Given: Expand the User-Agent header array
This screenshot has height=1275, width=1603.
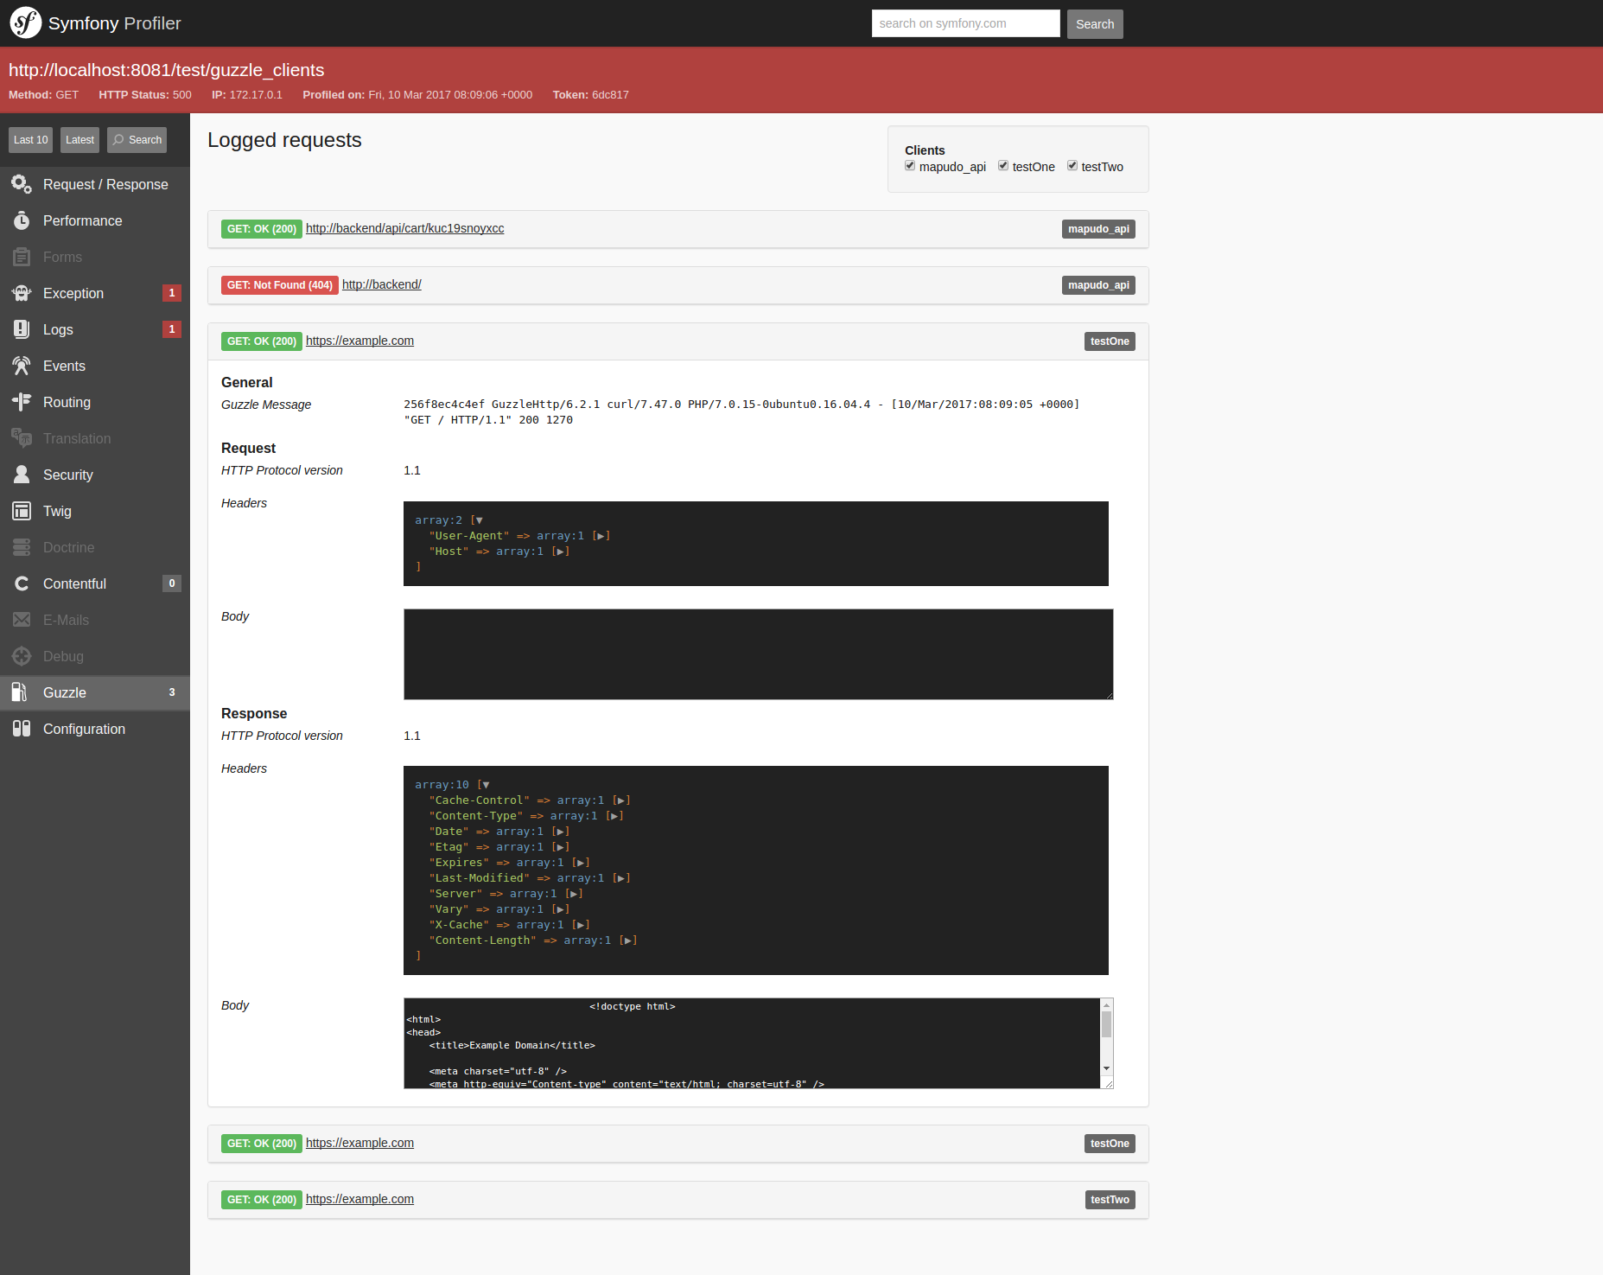Looking at the screenshot, I should coord(601,536).
